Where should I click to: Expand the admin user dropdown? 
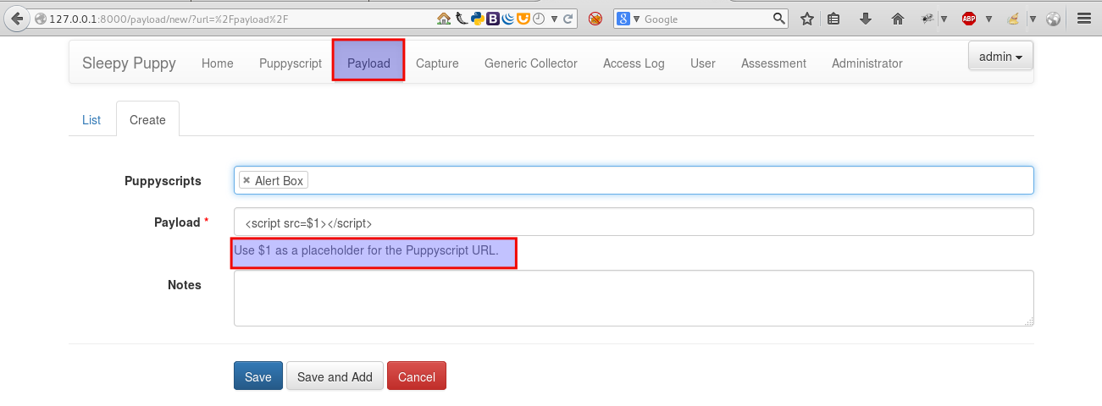pyautogui.click(x=1000, y=57)
